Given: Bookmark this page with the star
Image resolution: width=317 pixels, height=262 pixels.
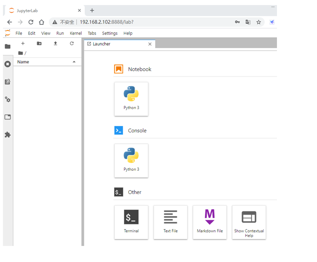Looking at the screenshot, I should [x=258, y=22].
